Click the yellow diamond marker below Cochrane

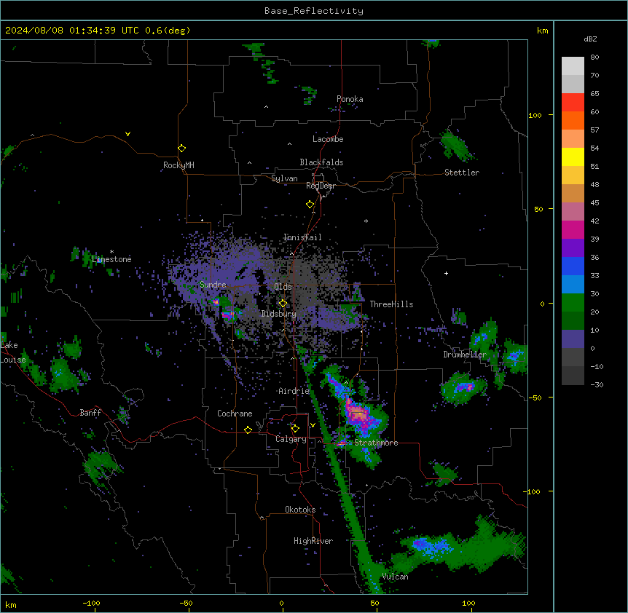coord(248,430)
